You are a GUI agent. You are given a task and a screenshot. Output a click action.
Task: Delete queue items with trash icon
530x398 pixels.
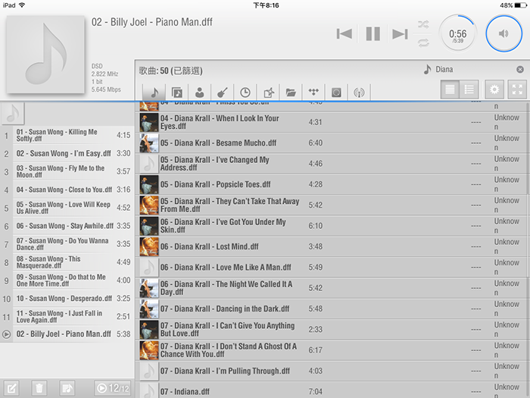click(x=39, y=388)
